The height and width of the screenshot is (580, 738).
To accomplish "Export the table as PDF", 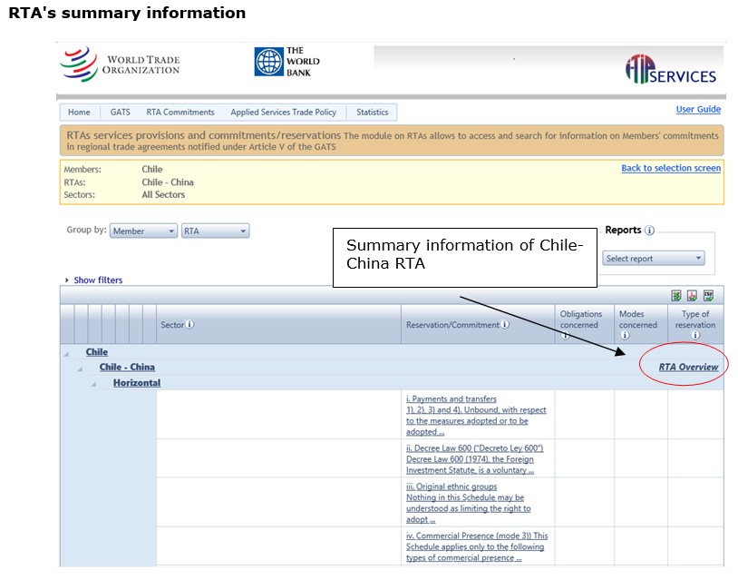I will [x=692, y=295].
